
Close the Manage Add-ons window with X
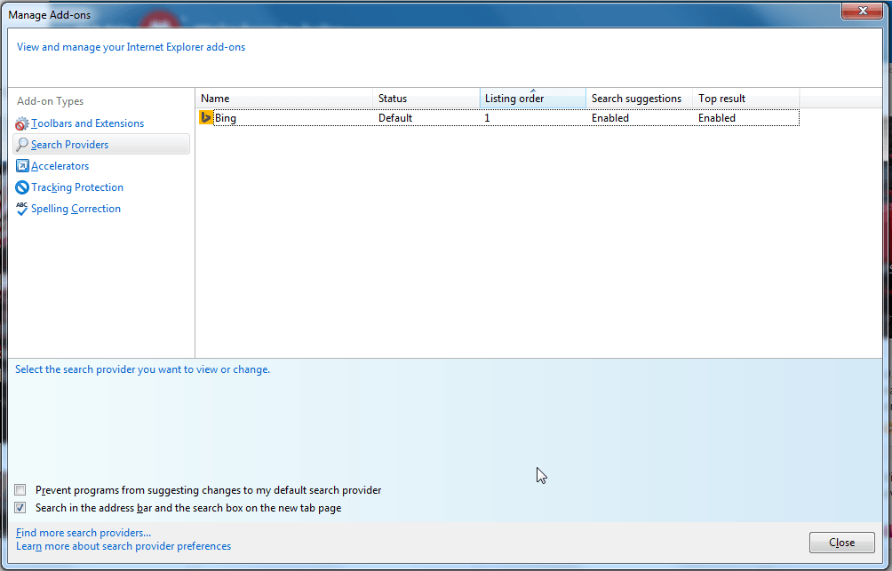coord(863,11)
